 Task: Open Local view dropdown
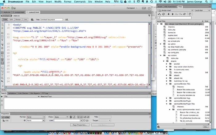(202, 10)
